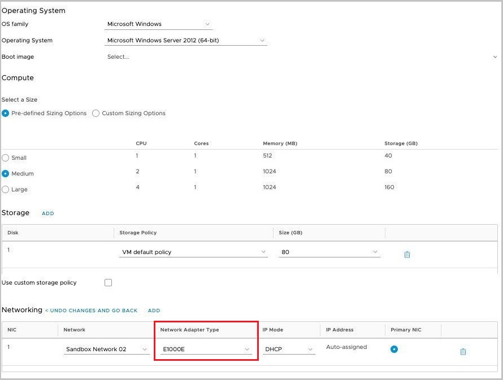
Task: Expand the Storage Policy dropdown
Action: point(193,252)
